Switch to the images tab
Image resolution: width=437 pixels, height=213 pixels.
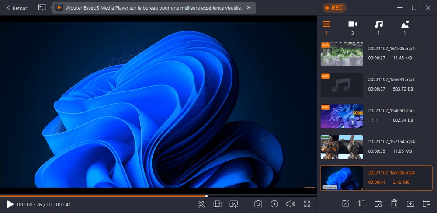[x=405, y=27]
